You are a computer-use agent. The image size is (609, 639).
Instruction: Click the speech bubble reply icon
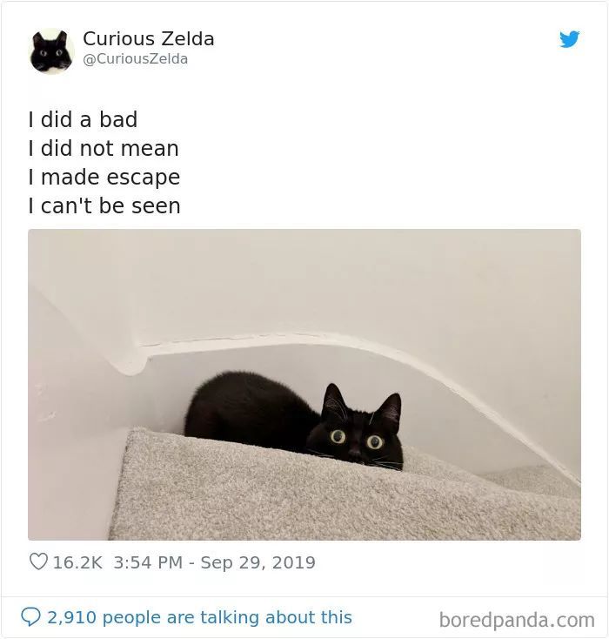click(31, 616)
